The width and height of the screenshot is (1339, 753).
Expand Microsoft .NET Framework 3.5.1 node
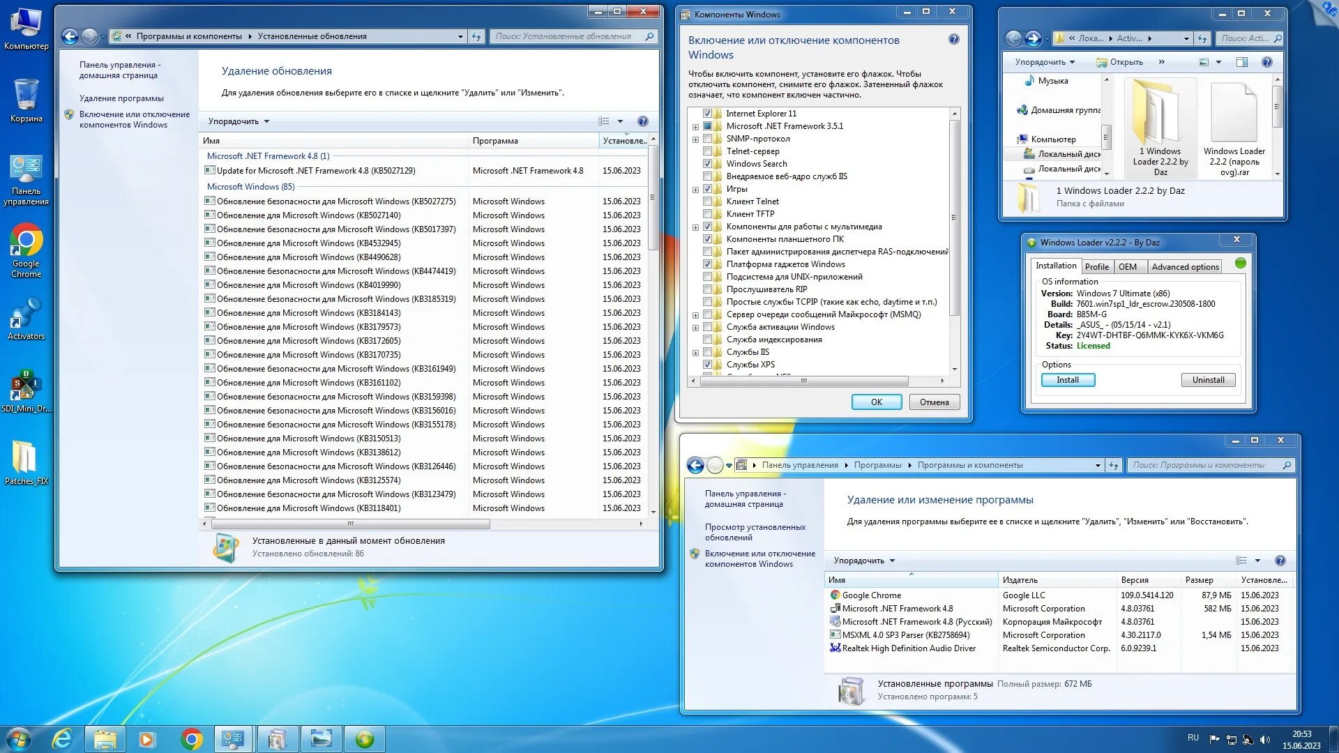point(695,127)
